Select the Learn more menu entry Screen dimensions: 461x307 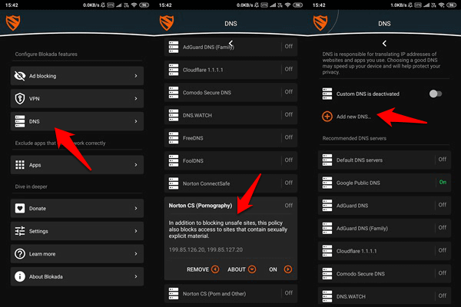point(77,254)
